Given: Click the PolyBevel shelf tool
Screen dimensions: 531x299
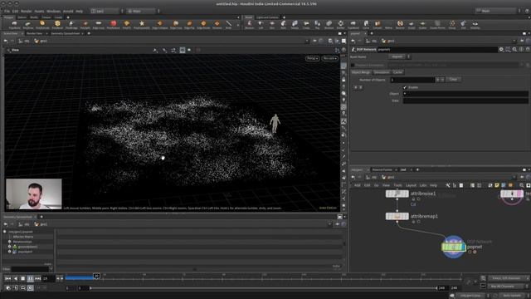Looking at the screenshot, I should point(57,24).
